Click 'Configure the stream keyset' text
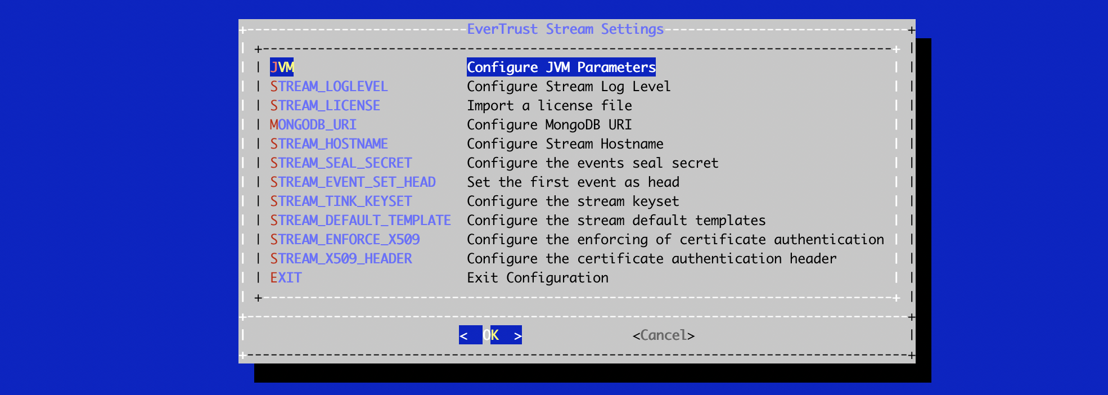 tap(573, 201)
